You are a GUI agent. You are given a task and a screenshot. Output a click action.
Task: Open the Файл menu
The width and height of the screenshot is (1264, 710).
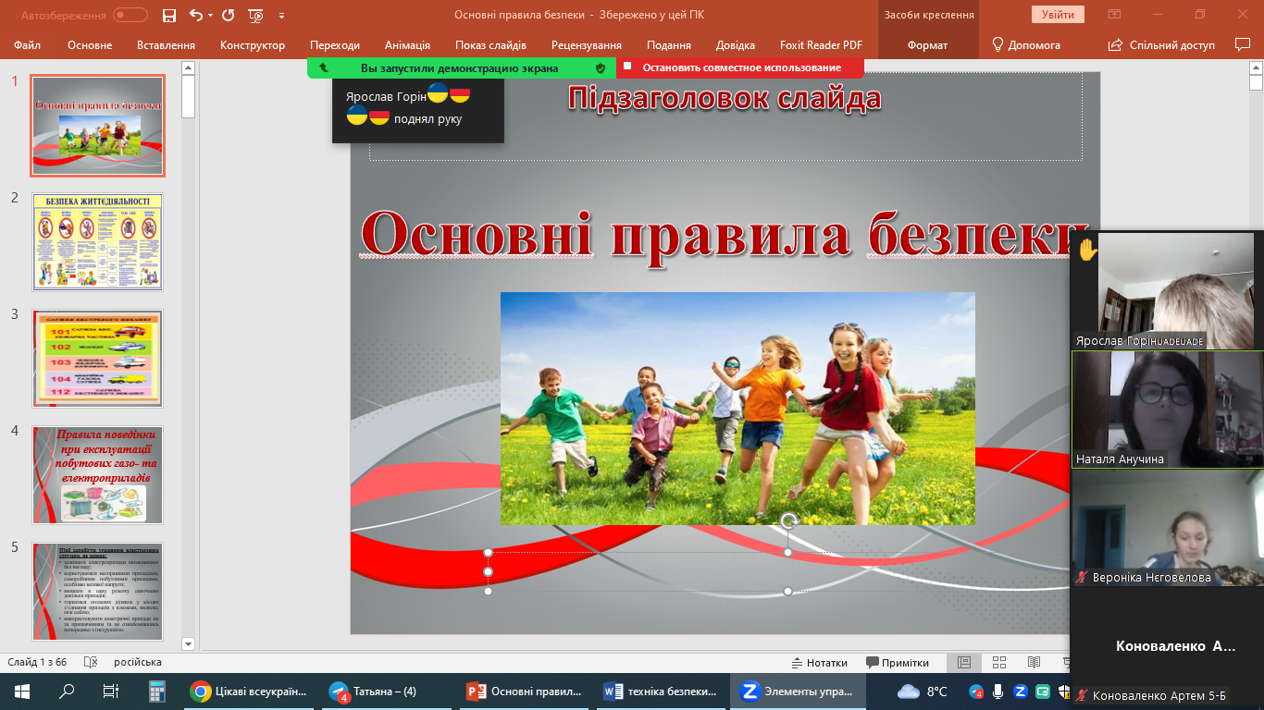(27, 45)
